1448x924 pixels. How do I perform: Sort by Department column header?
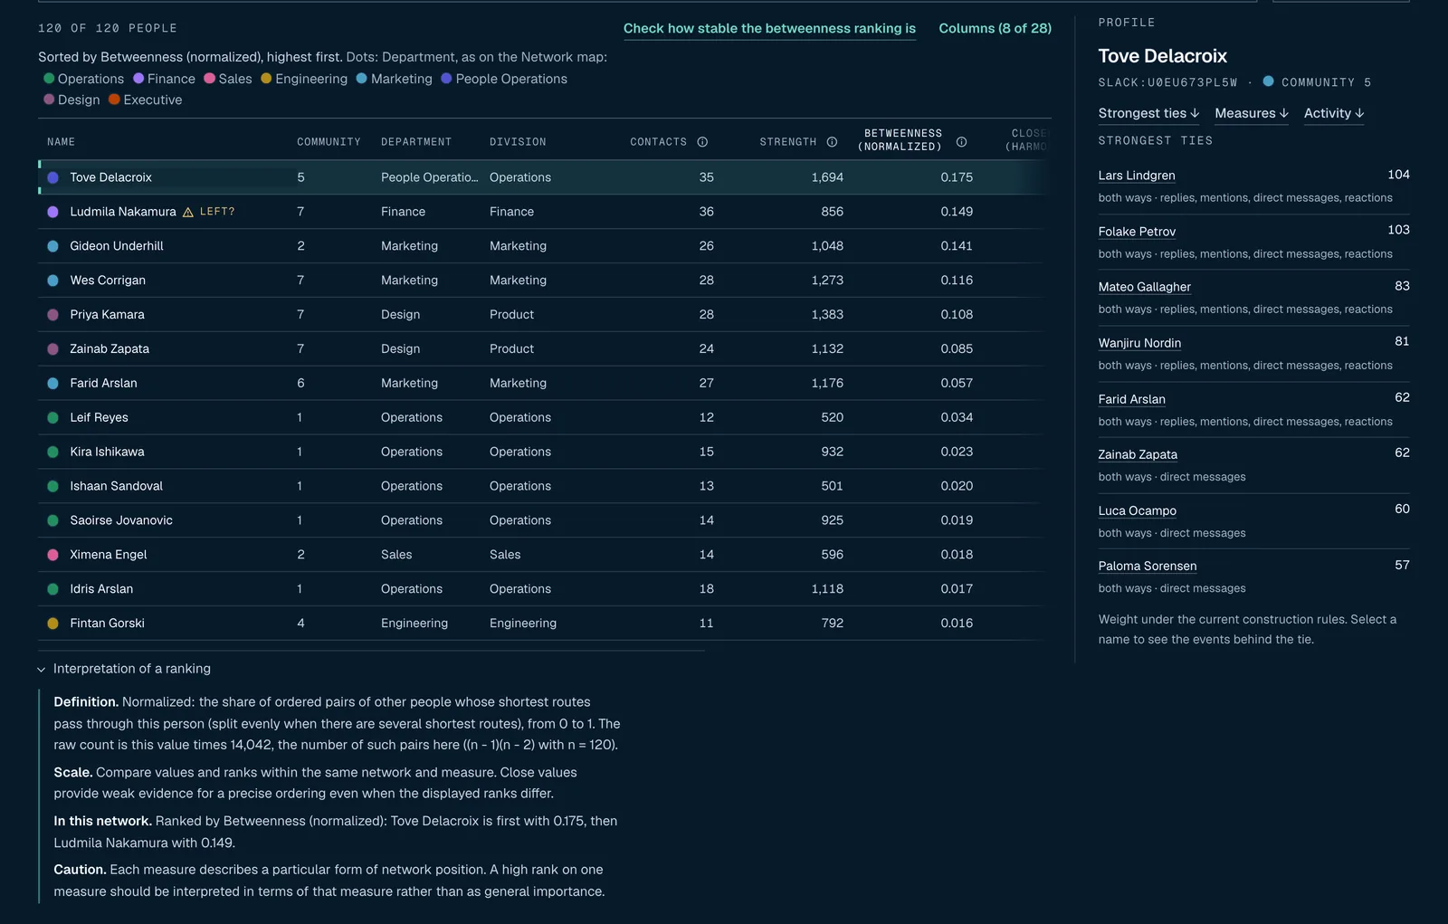click(x=418, y=142)
